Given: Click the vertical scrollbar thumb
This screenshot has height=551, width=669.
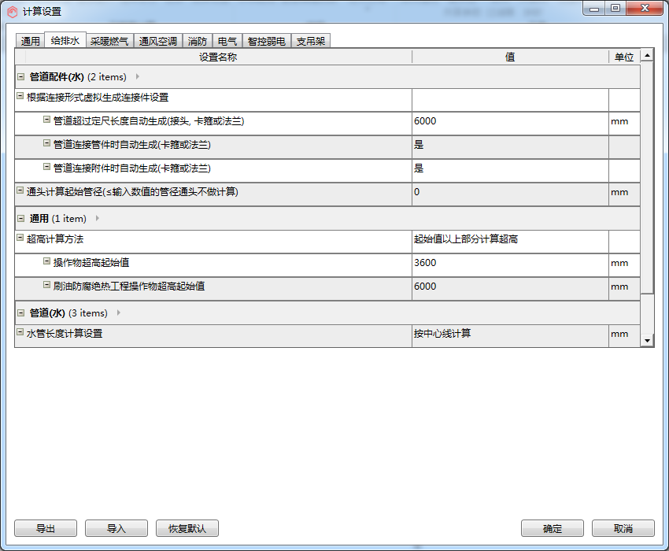Looking at the screenshot, I should click(647, 178).
